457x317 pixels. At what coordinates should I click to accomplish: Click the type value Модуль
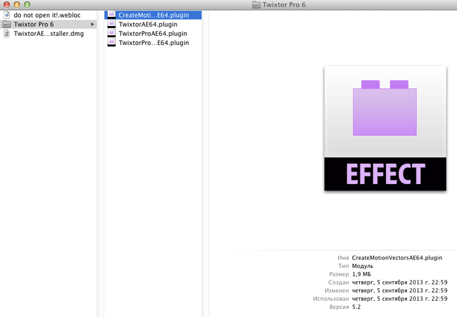point(362,265)
